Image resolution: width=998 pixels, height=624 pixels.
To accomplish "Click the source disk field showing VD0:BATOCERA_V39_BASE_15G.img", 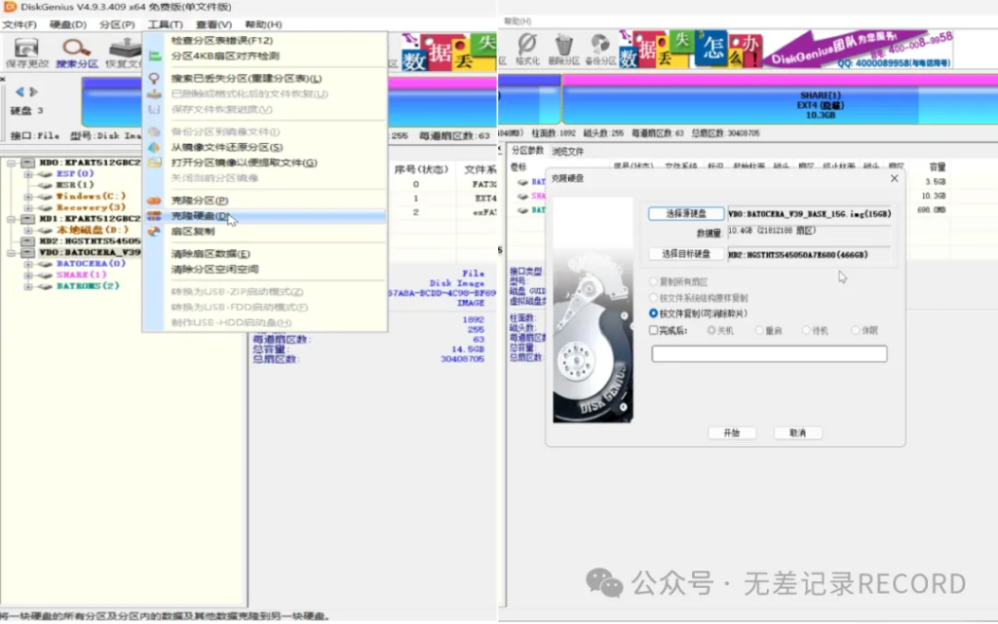I will click(x=810, y=214).
